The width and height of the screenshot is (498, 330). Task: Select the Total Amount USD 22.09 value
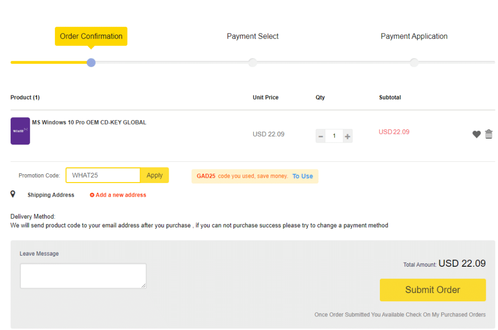coord(462,263)
